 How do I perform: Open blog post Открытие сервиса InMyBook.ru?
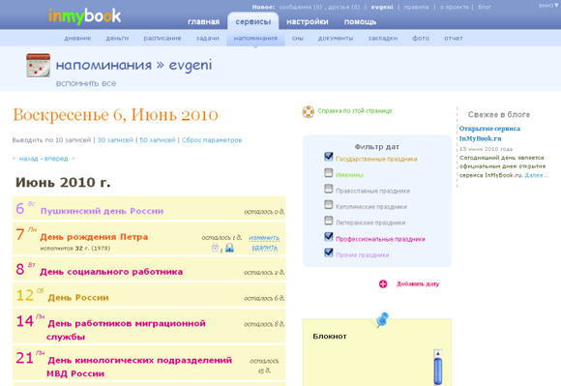coord(489,134)
